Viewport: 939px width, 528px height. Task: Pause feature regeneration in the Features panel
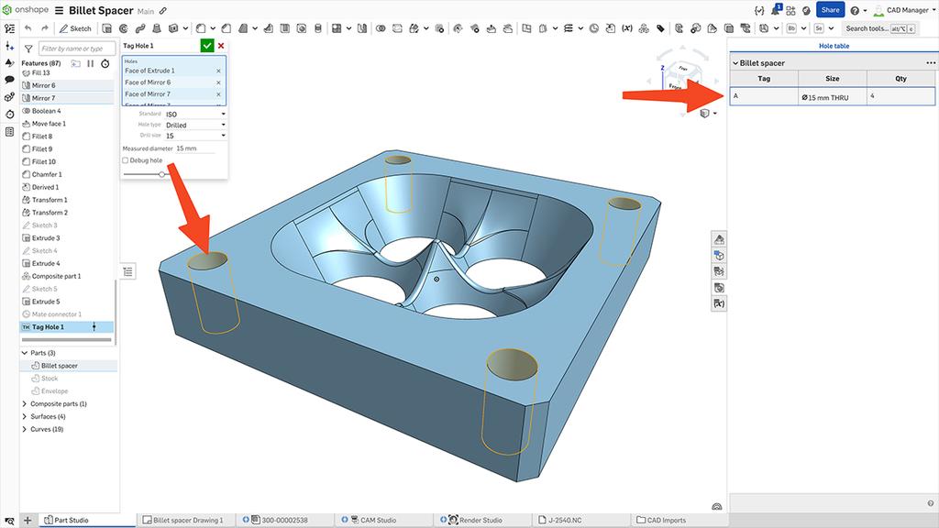[89, 62]
